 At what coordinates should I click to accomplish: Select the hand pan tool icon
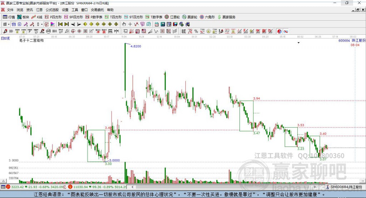point(124,24)
